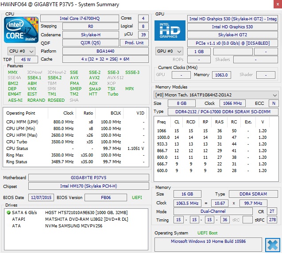Click the AVX2 feature label
Viewport: 282px width, 253px height.
[95, 78]
